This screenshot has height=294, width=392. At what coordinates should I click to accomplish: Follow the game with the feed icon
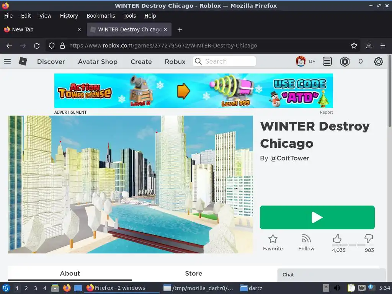(306, 239)
